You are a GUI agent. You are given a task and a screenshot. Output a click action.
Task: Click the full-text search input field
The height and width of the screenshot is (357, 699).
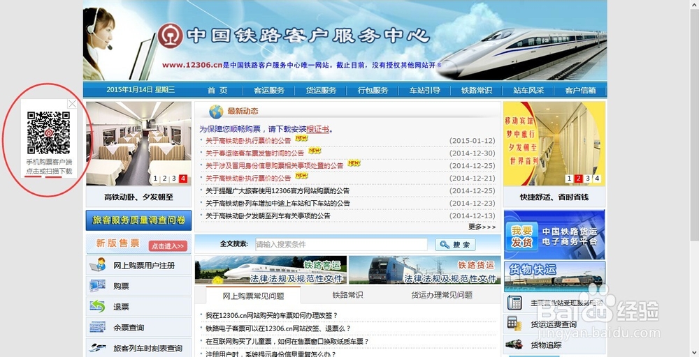point(341,245)
